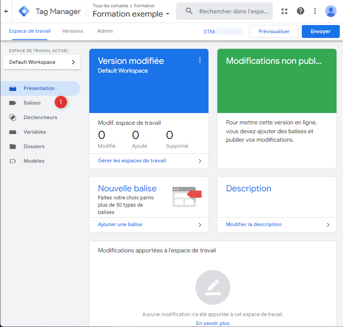The height and width of the screenshot is (327, 343).
Task: Focus the Rechercher dans l'espace search field
Action: pyautogui.click(x=224, y=11)
